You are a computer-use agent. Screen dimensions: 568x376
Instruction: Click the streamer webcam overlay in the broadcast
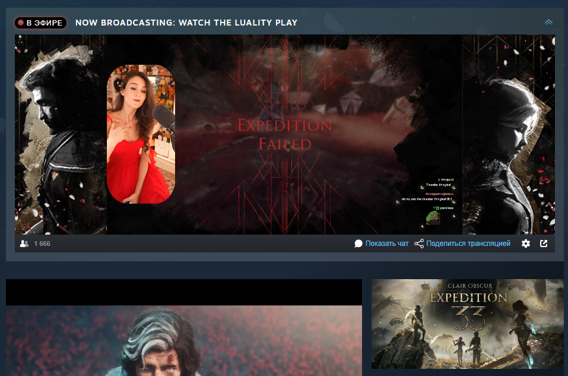coord(141,134)
